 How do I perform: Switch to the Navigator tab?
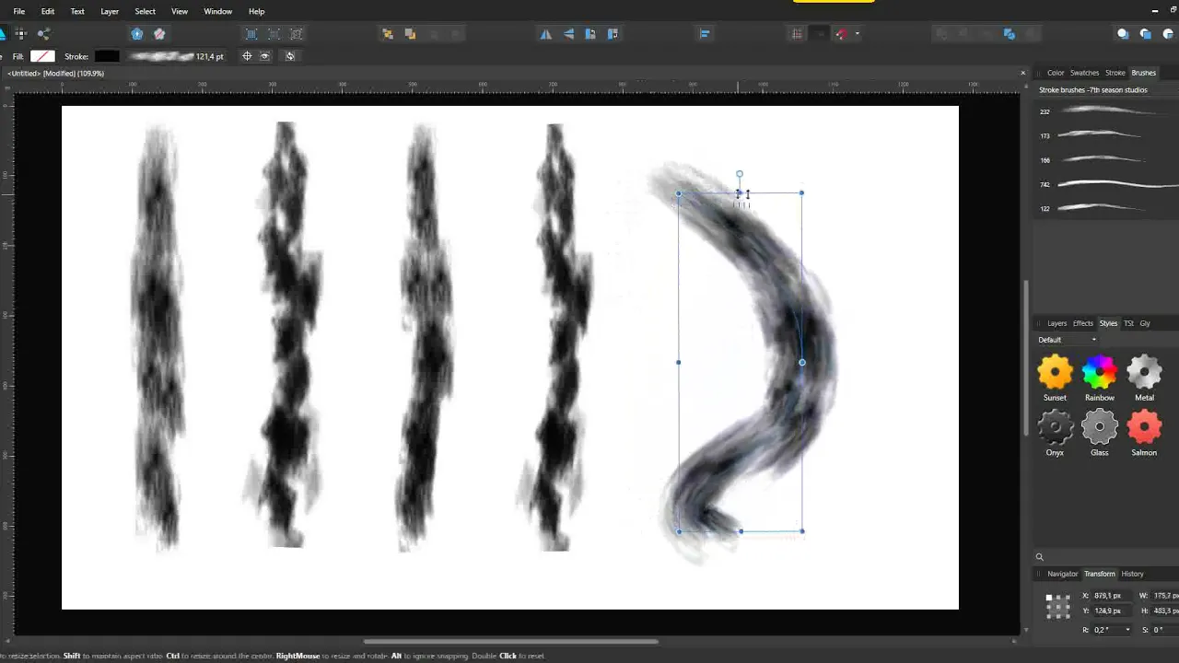click(x=1062, y=574)
